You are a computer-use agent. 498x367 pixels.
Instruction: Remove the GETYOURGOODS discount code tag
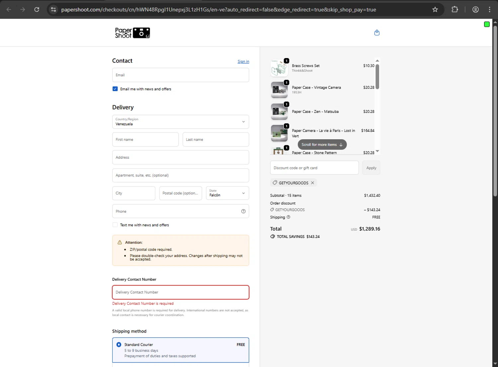point(312,183)
